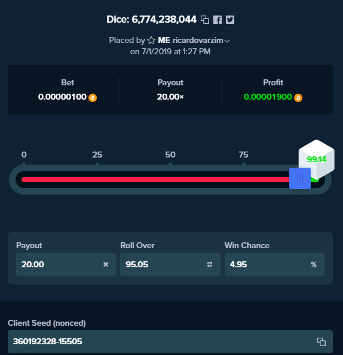Share bet on Twitter
Image resolution: width=343 pixels, height=355 pixels.
pyautogui.click(x=230, y=20)
